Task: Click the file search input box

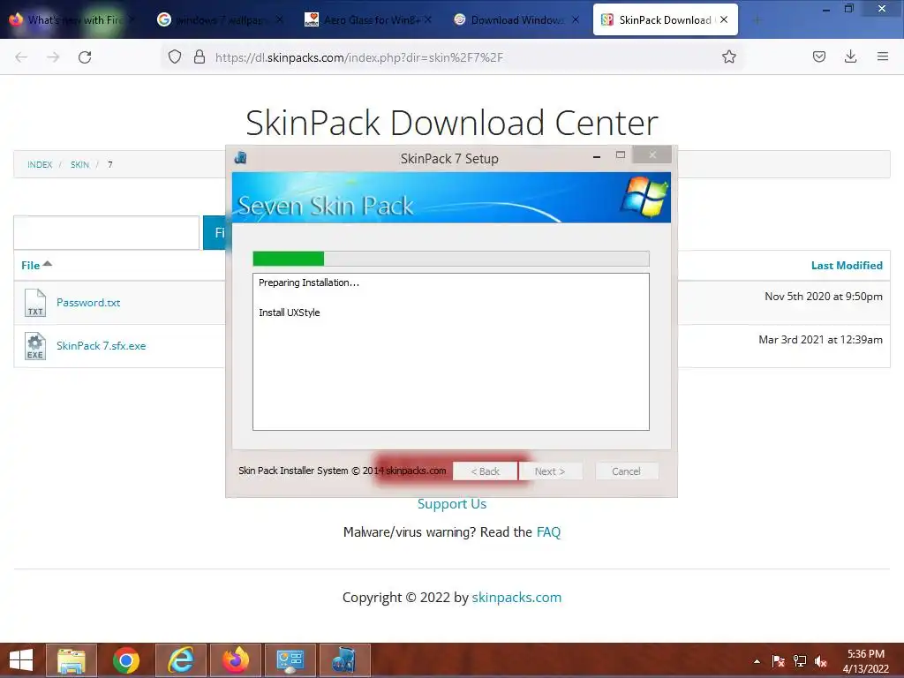Action: pyautogui.click(x=107, y=233)
